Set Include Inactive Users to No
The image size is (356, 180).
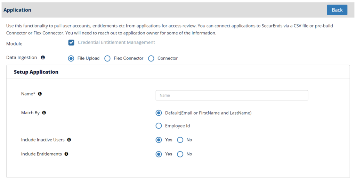[180, 140]
